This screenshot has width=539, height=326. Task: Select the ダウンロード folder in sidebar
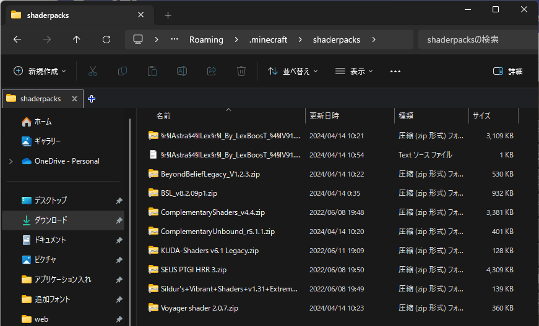[51, 220]
